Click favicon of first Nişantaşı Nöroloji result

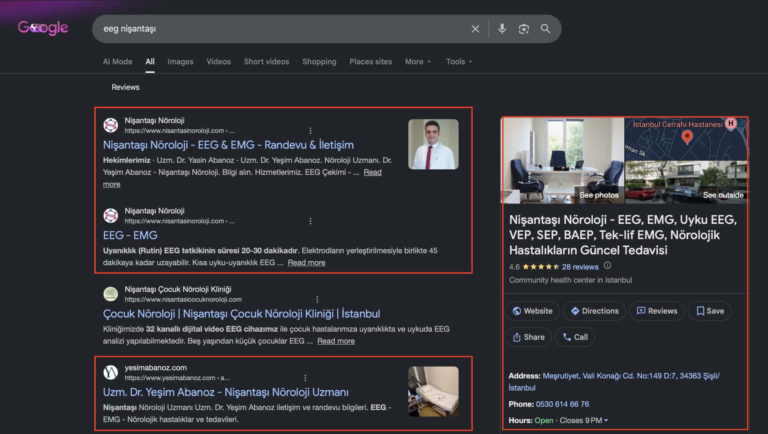point(111,125)
